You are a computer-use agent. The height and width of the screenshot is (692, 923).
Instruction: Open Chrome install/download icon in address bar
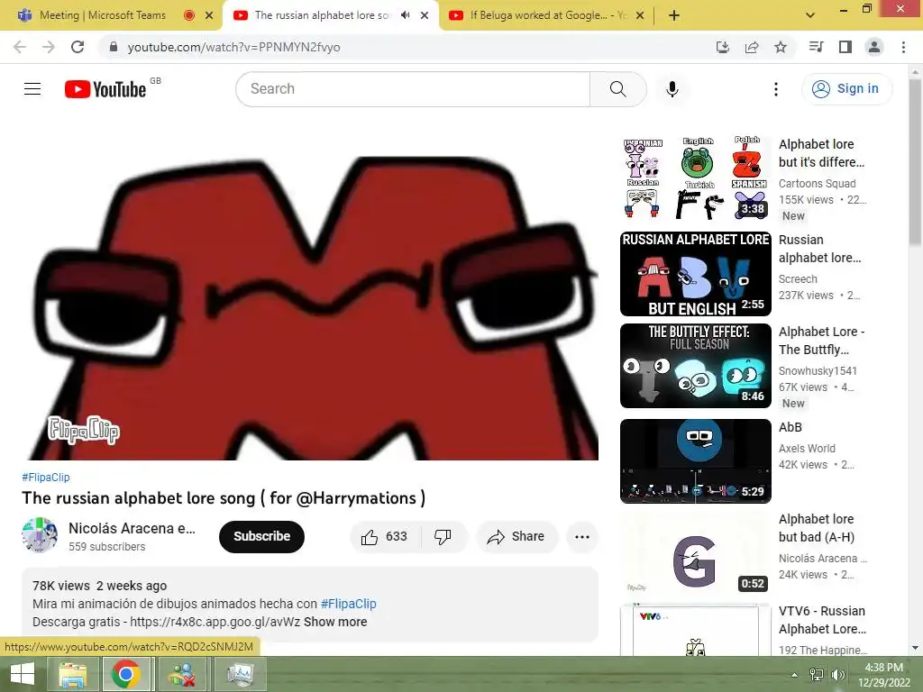pos(723,47)
